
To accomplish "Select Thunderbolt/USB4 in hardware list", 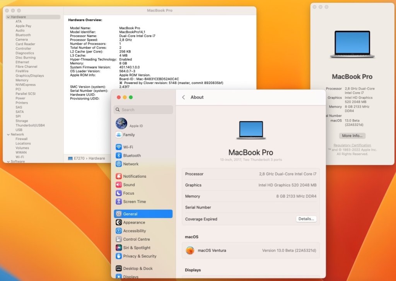I will (30, 125).
